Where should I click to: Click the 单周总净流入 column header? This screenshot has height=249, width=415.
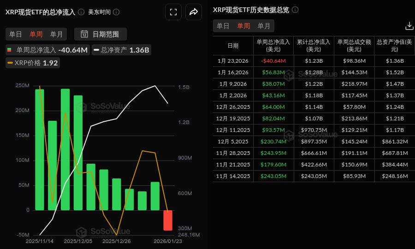tap(273, 45)
